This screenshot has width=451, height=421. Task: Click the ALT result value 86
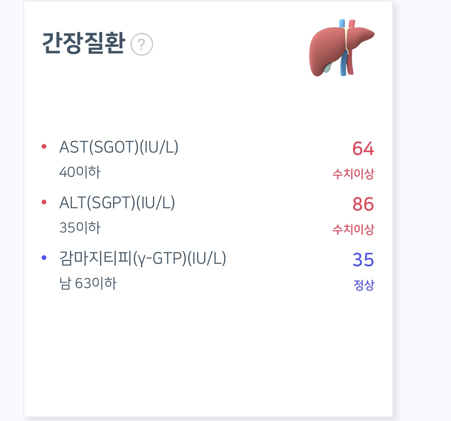tap(363, 204)
